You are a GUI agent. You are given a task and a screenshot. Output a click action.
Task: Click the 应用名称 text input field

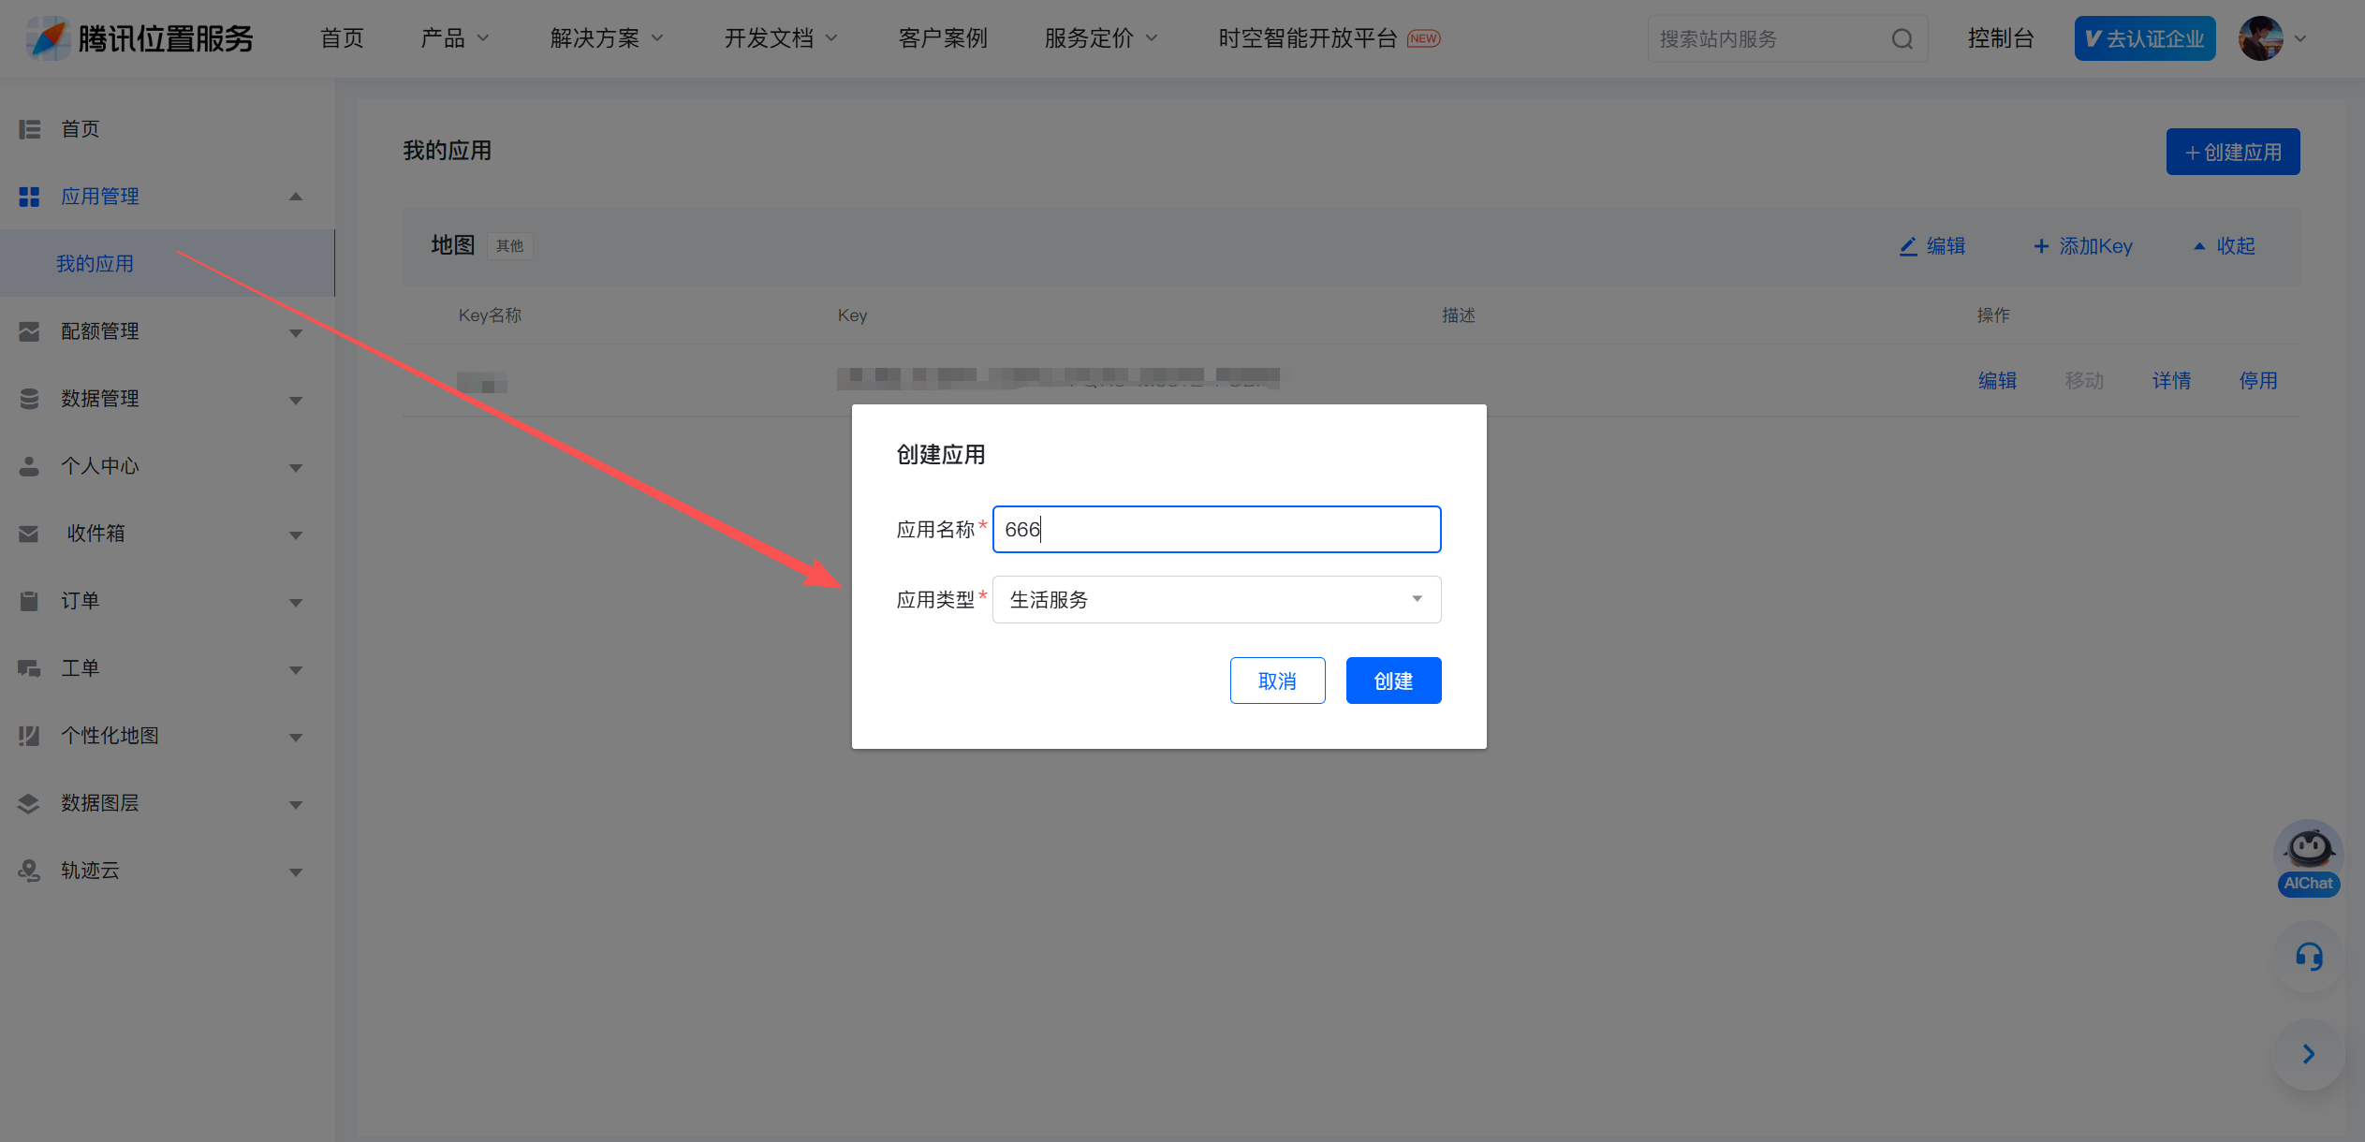click(x=1215, y=530)
